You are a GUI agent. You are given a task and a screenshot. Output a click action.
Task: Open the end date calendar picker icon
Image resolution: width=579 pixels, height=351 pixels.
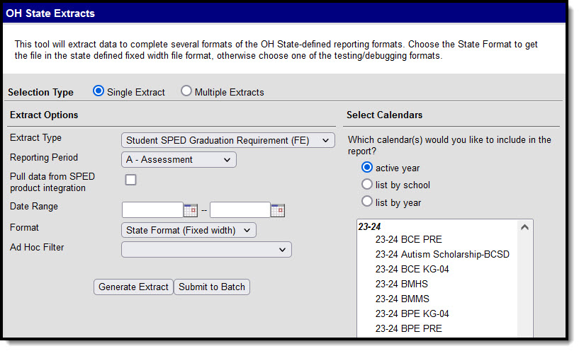point(278,210)
